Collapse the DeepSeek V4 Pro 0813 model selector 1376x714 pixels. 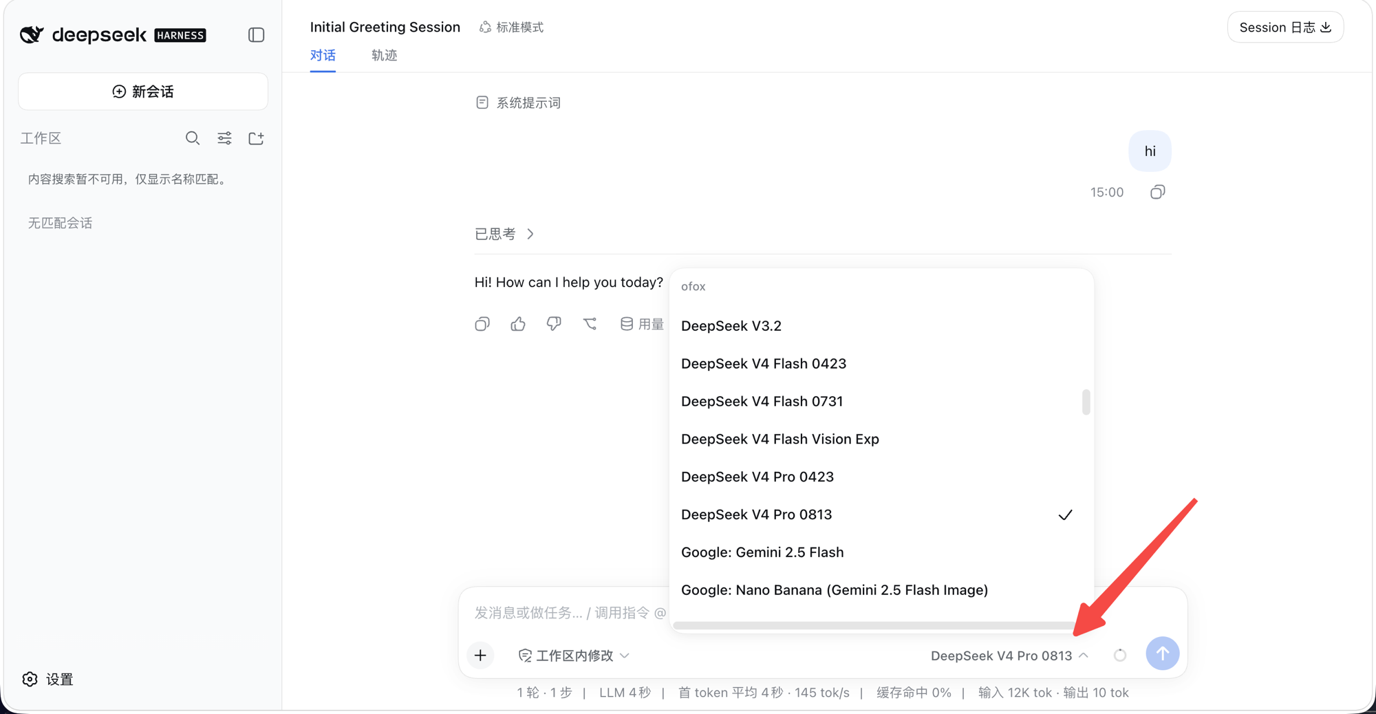[1009, 656]
